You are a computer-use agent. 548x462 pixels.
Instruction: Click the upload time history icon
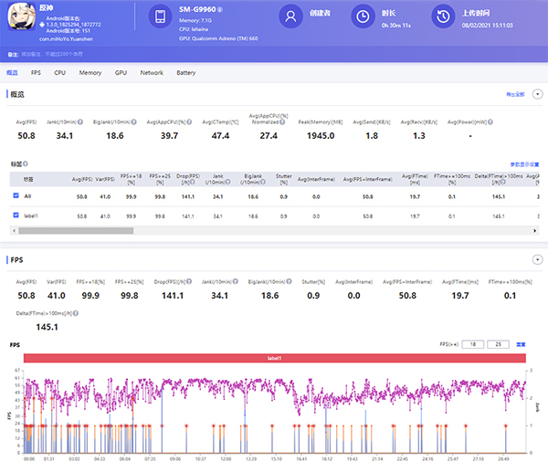443,16
